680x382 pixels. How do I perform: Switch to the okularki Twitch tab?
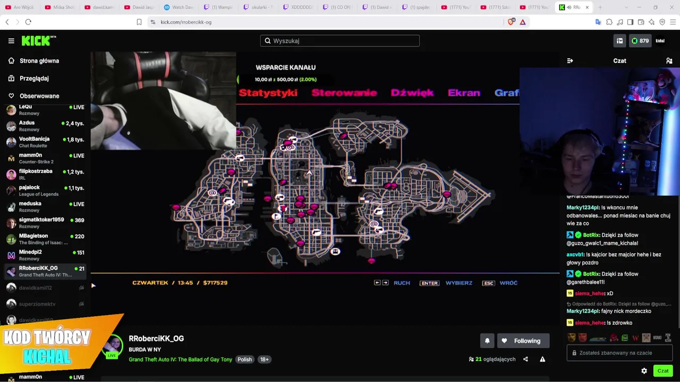click(259, 7)
